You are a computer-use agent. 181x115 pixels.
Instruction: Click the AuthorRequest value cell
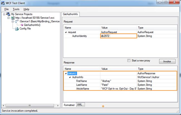pyautogui.click(x=118, y=32)
